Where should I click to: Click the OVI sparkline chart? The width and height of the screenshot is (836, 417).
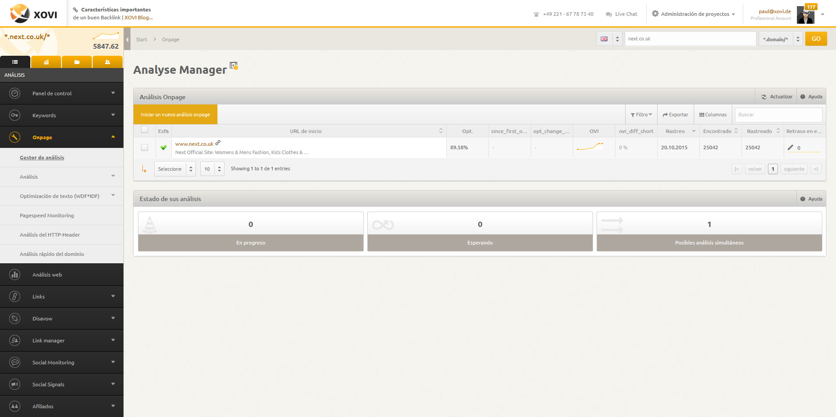(x=590, y=147)
